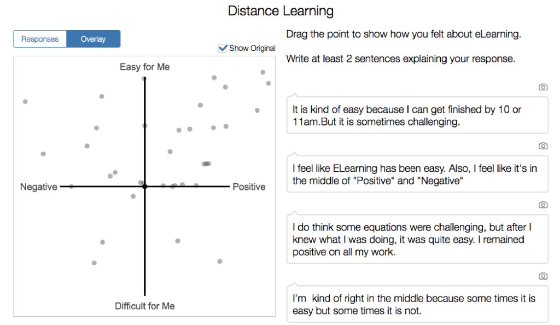Click the 'Distance Learning' title
The image size is (560, 325).
point(281,11)
